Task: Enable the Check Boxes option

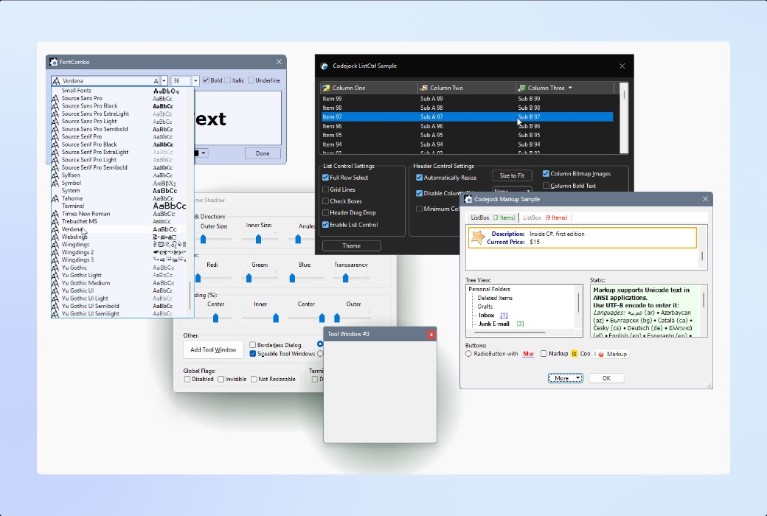Action: 325,201
